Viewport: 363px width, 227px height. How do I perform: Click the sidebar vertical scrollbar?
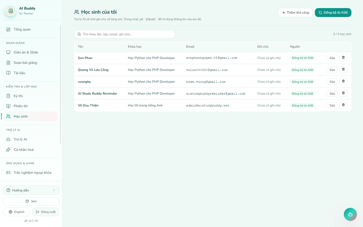pyautogui.click(x=60, y=84)
